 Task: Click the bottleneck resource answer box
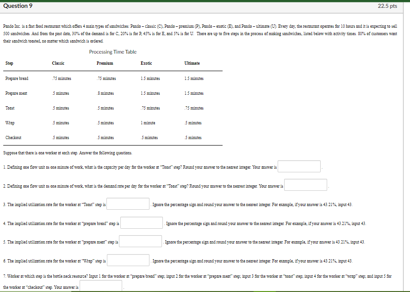point(101,286)
